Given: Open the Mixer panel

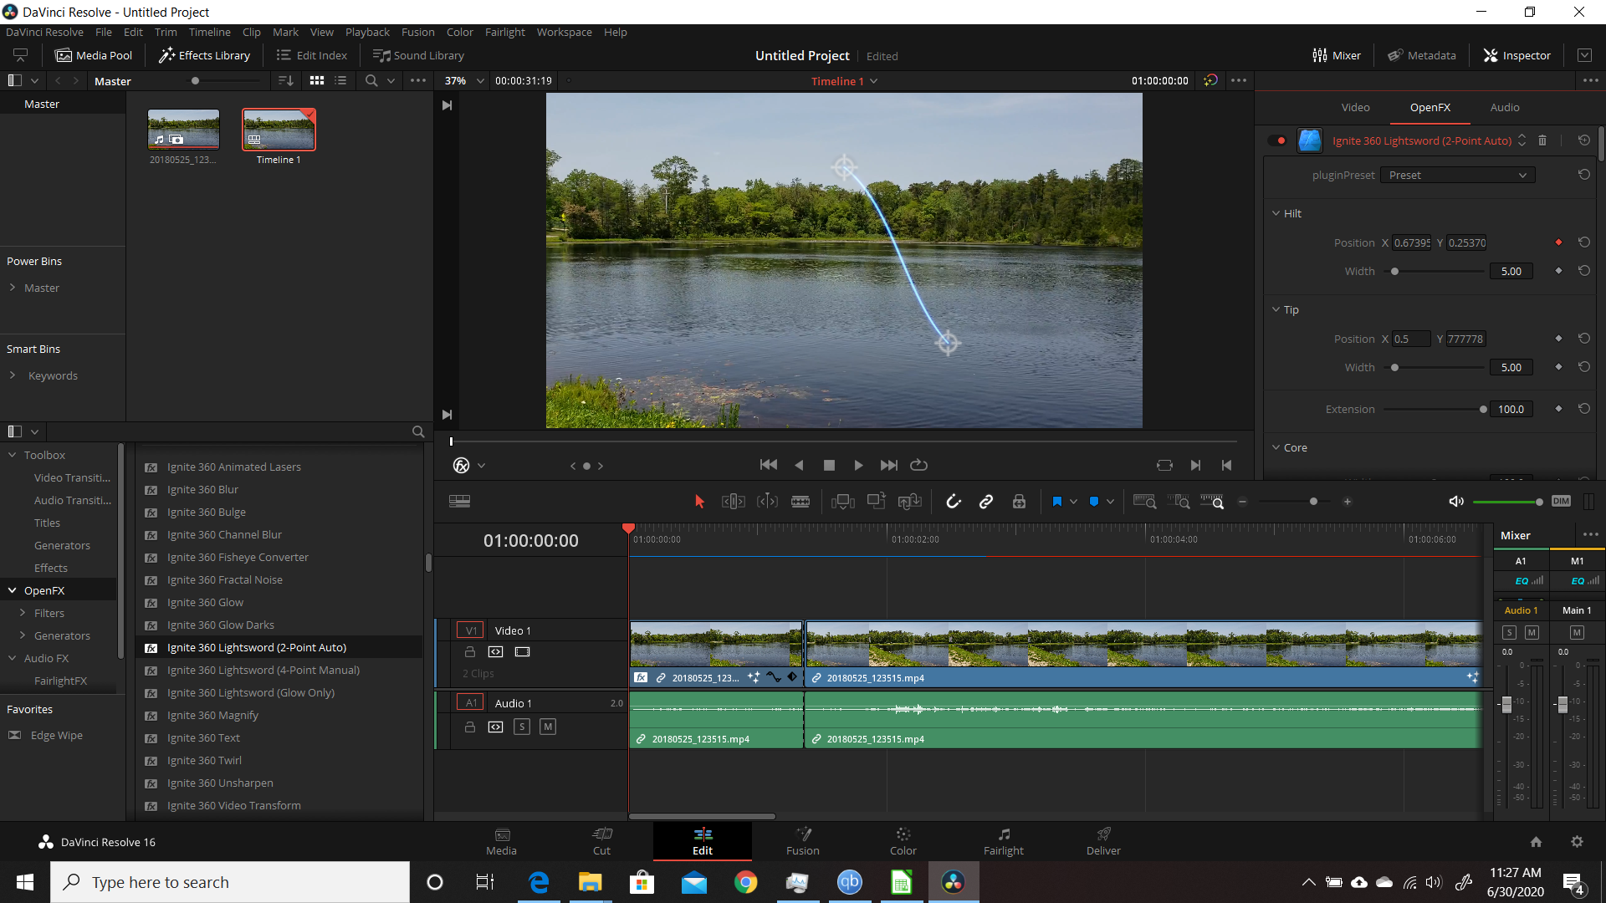Looking at the screenshot, I should point(1337,55).
